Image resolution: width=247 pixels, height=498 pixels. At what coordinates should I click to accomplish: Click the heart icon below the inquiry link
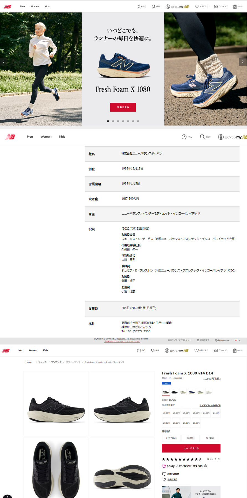164,479
